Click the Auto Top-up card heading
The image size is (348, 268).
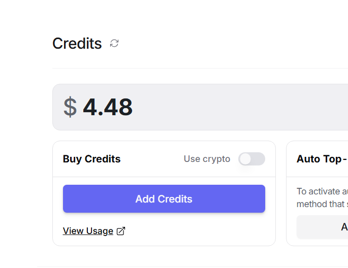[x=320, y=159]
